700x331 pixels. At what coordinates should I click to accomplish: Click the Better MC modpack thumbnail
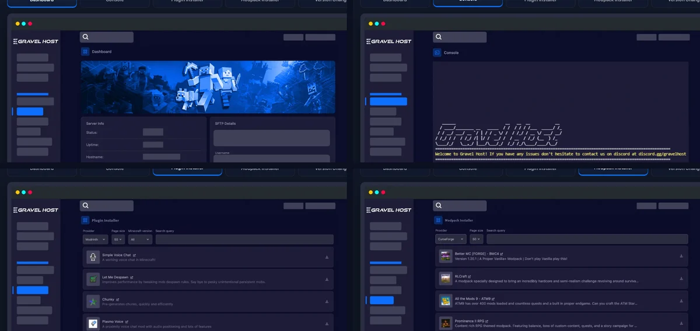[x=446, y=256]
